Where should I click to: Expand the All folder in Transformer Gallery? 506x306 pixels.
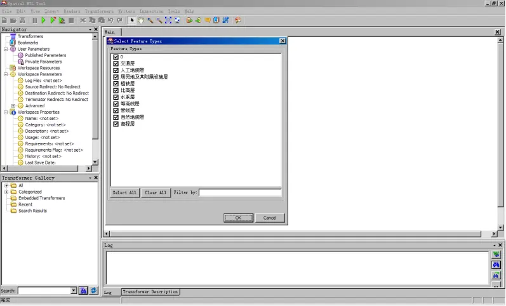coord(6,185)
